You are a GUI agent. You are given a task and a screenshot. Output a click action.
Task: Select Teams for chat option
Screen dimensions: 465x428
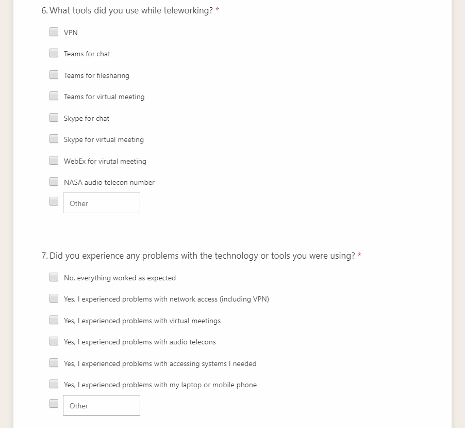point(54,53)
